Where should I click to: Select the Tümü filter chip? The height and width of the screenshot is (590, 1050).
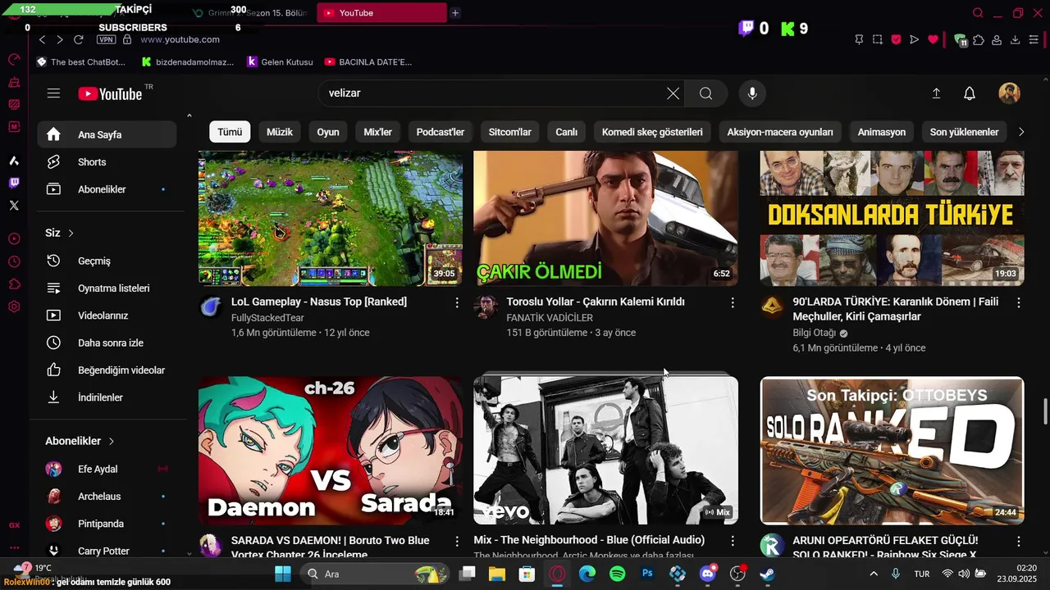(x=230, y=132)
